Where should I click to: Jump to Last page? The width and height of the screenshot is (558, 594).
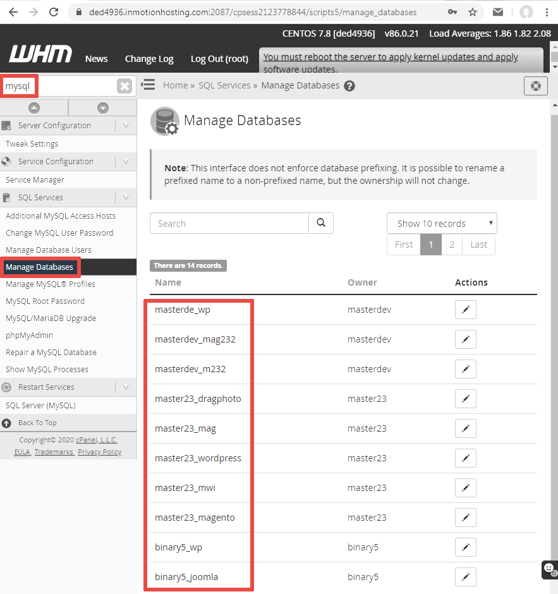pyautogui.click(x=478, y=245)
